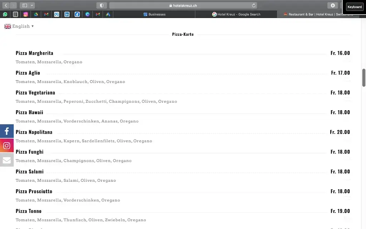Image resolution: width=366 pixels, height=229 pixels.
Task: Open the Google Drive pinned tab
Action: coord(36,14)
